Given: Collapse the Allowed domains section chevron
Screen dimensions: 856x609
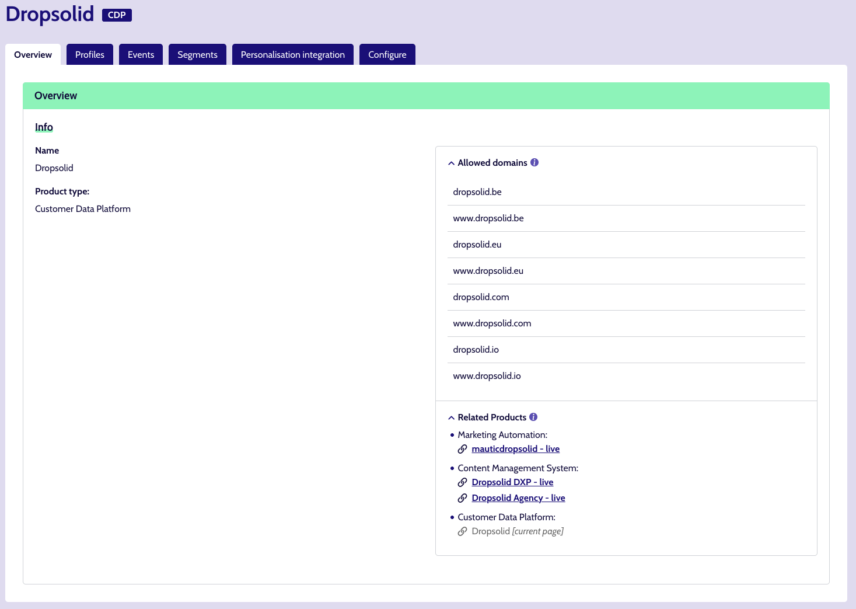Looking at the screenshot, I should click(x=451, y=163).
